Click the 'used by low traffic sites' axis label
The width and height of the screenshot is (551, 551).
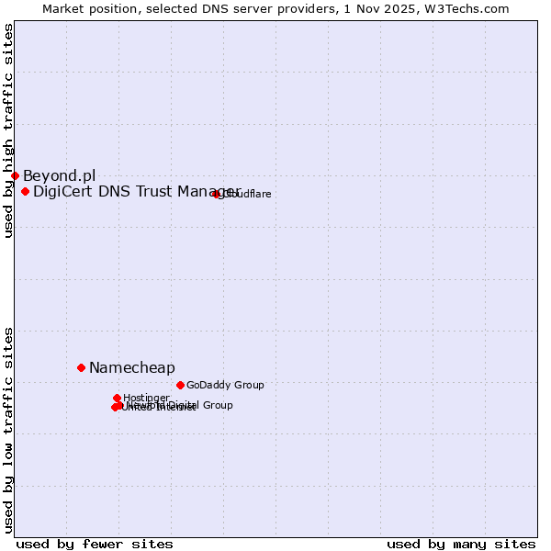click(8, 429)
